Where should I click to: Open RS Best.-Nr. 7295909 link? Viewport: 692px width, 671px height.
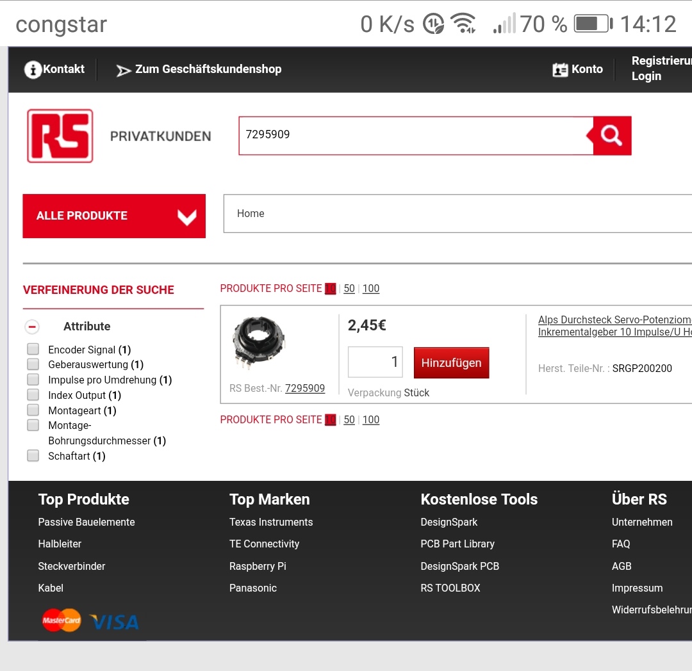[x=304, y=388]
